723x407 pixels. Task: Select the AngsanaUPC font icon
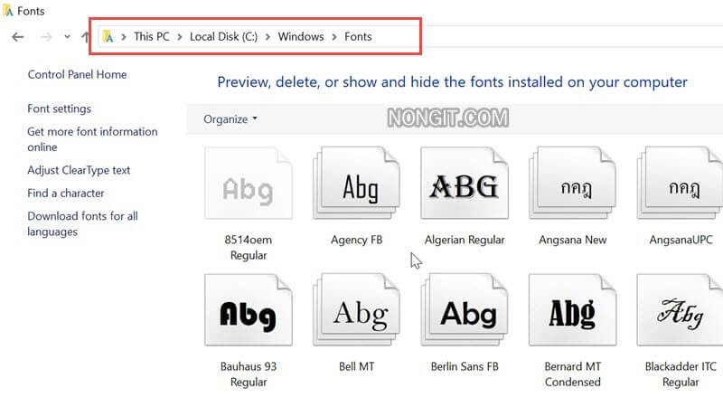680,184
